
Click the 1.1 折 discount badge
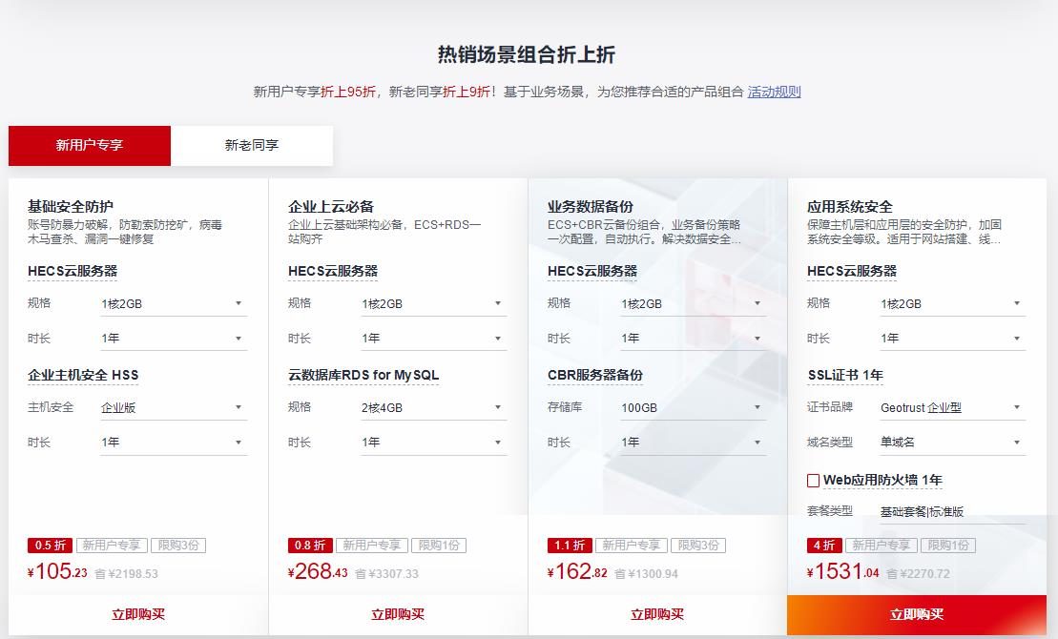pyautogui.click(x=570, y=546)
